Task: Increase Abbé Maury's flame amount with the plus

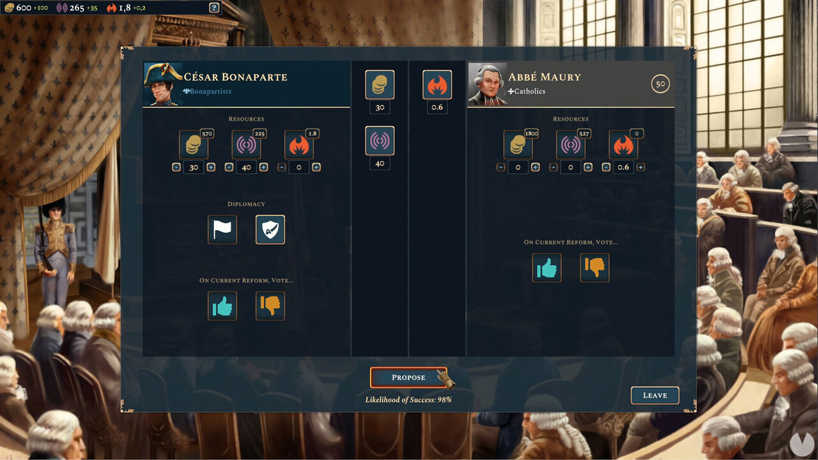Action: coord(640,167)
